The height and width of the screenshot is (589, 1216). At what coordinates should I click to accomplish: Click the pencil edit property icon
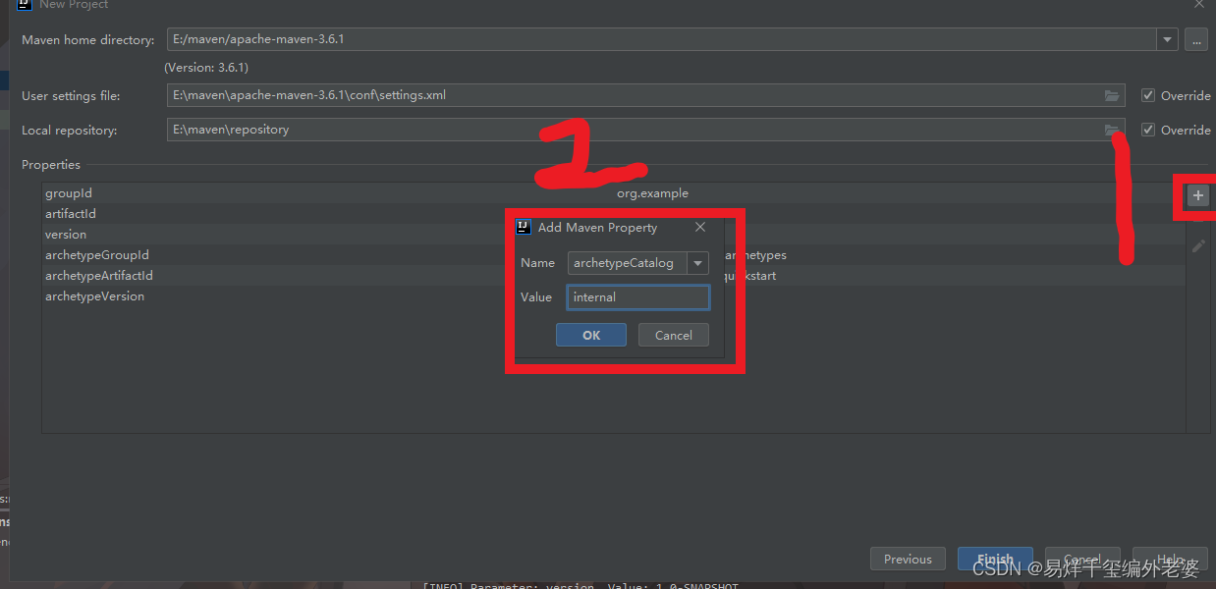point(1197,246)
